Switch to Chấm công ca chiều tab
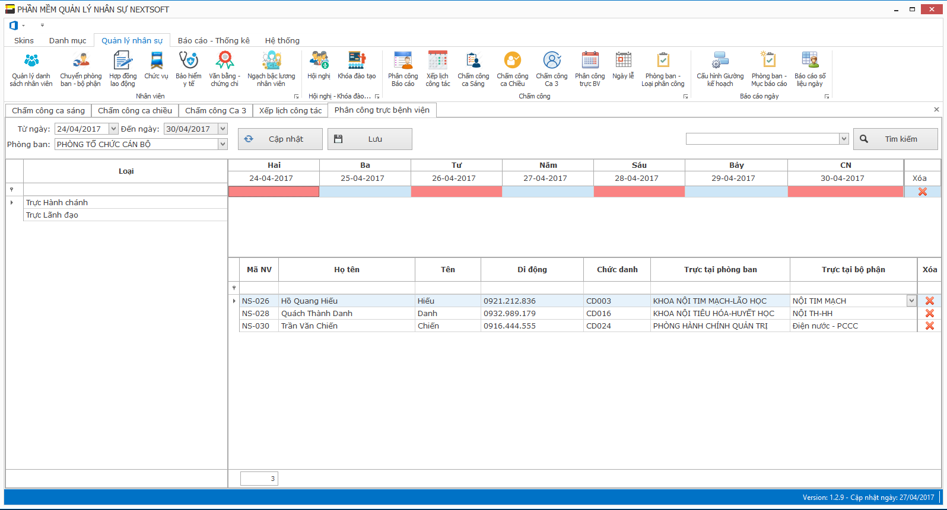This screenshot has width=947, height=510. click(135, 110)
